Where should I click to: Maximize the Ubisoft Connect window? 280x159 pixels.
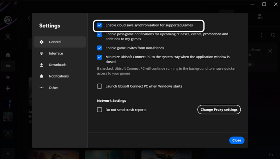click(264, 4)
